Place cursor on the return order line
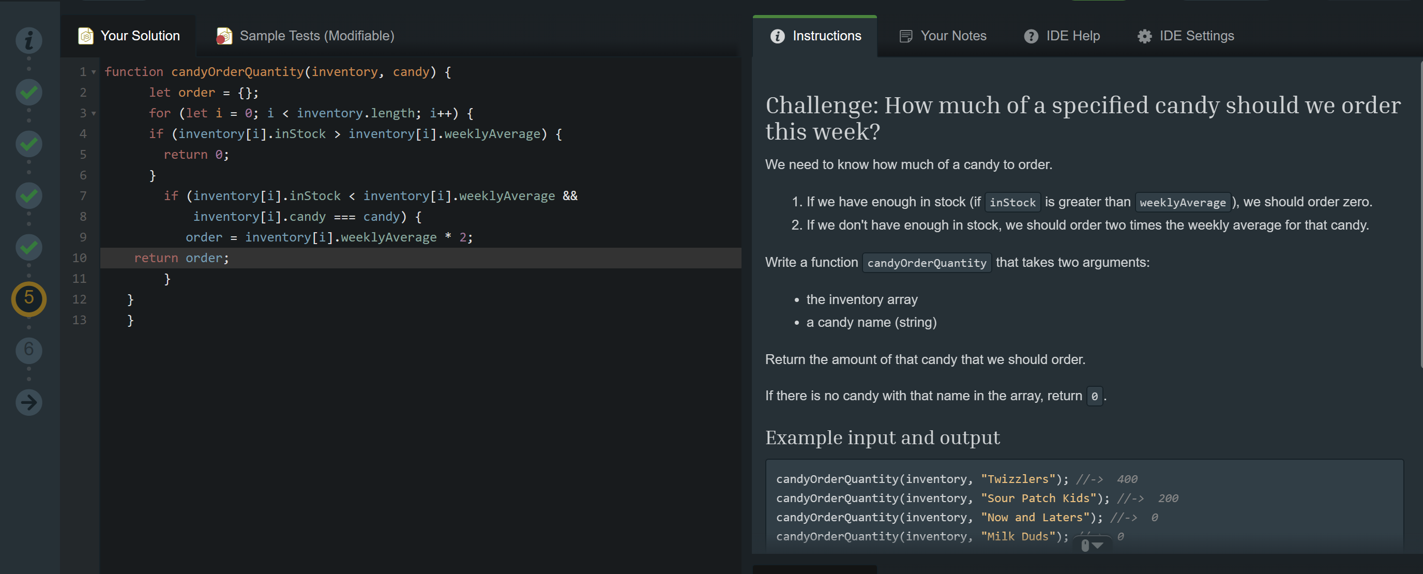 [x=181, y=258]
